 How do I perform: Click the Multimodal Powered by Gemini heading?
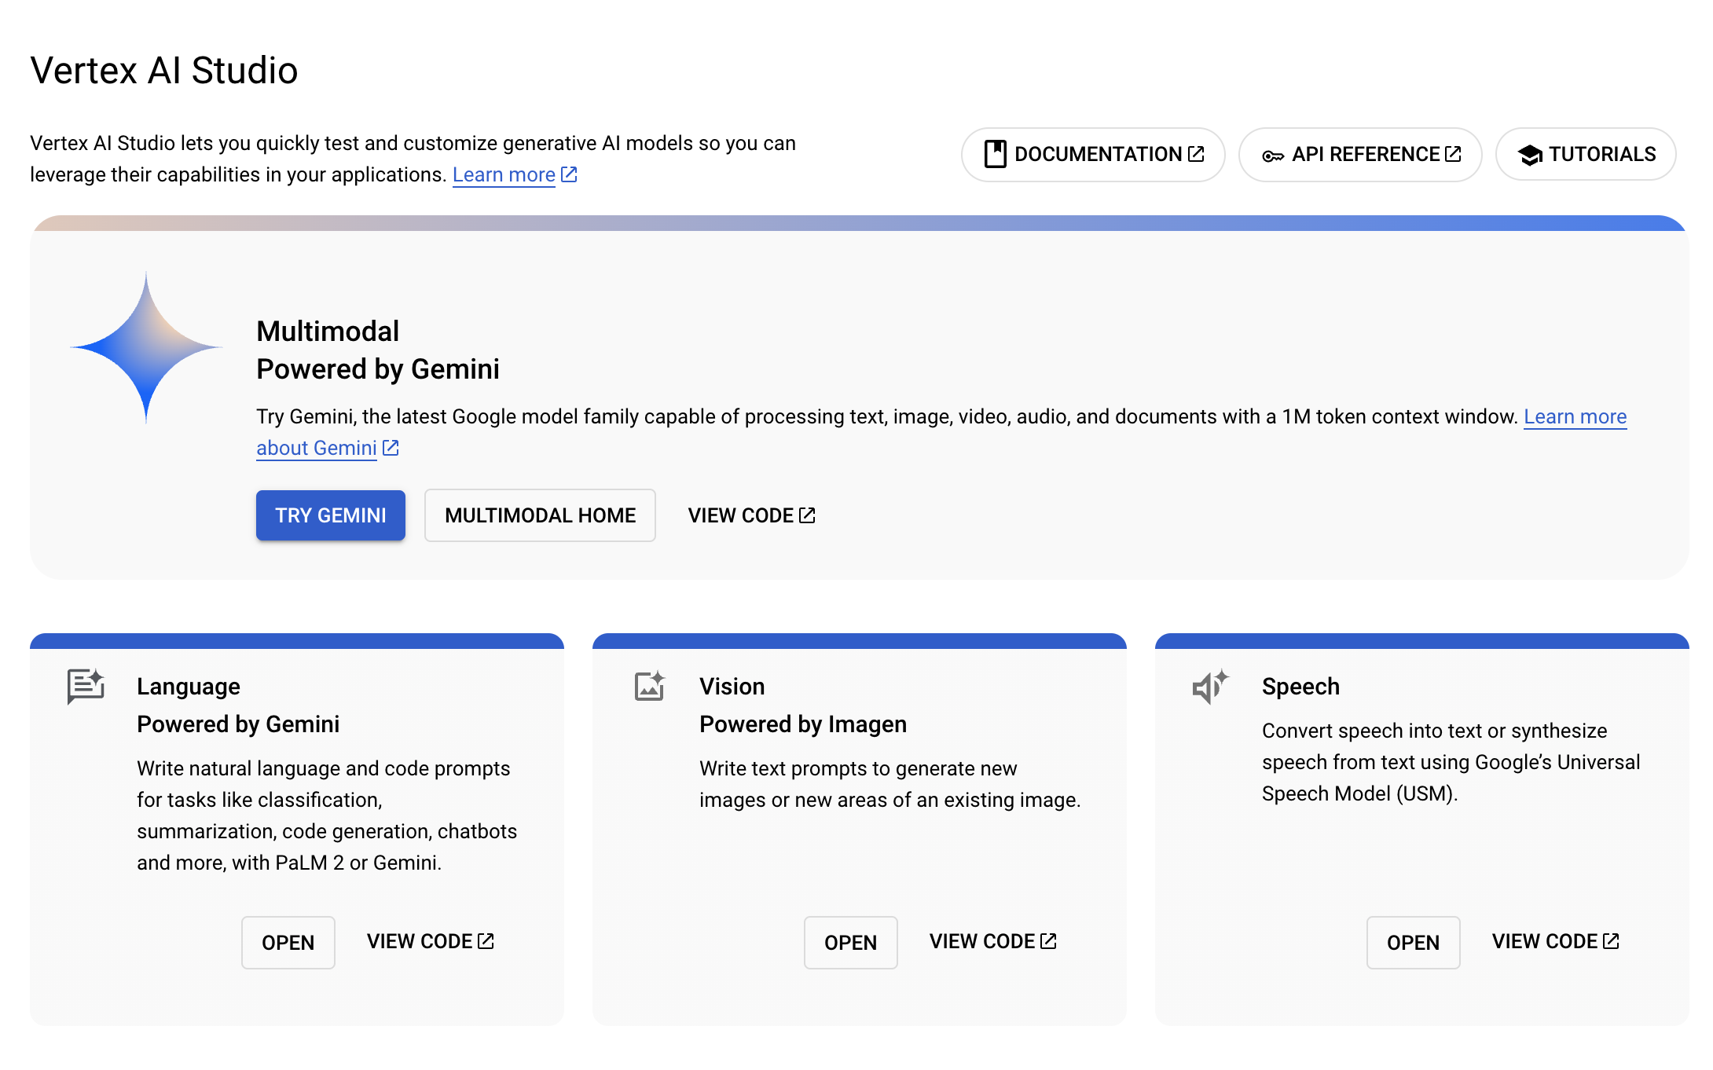pos(378,350)
